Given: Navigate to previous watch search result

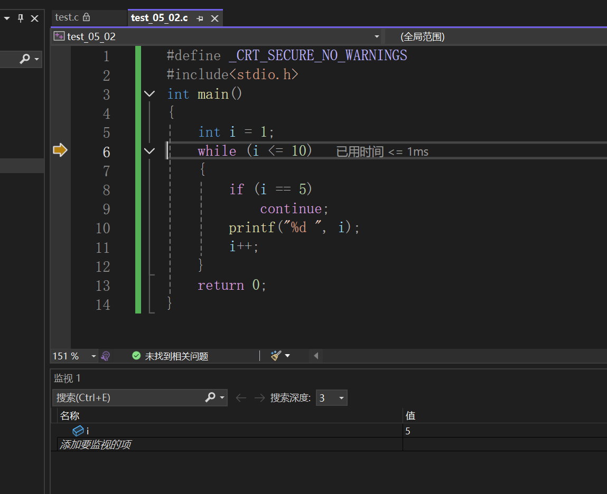Looking at the screenshot, I should [241, 397].
